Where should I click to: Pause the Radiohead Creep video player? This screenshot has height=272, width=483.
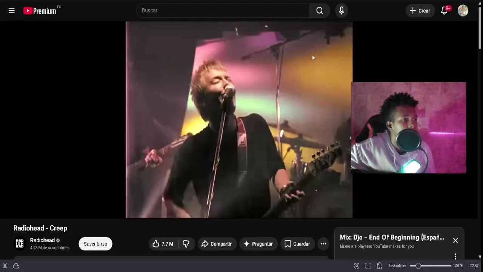pos(239,119)
